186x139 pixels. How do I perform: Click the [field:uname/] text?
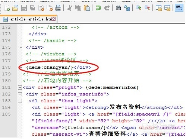pos(85,127)
